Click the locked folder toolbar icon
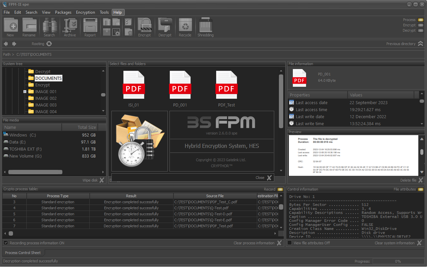 click(116, 22)
